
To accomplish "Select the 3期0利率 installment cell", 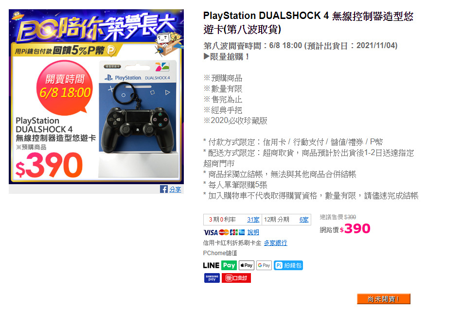I will [x=232, y=220].
